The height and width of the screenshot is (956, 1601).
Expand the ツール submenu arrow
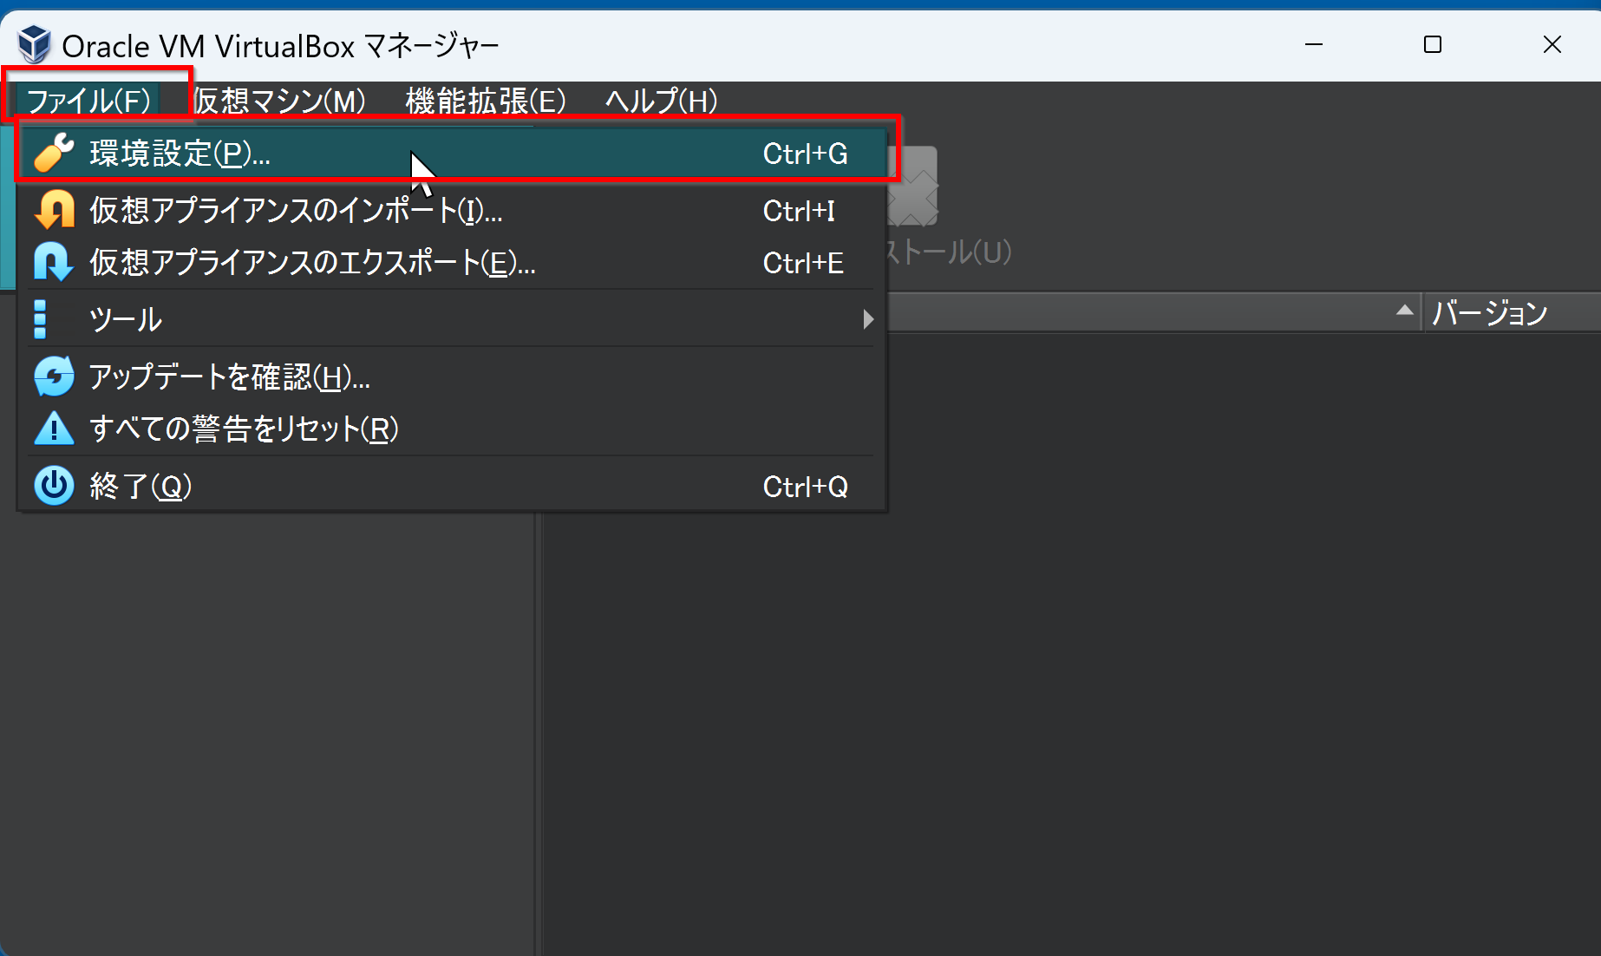click(868, 319)
